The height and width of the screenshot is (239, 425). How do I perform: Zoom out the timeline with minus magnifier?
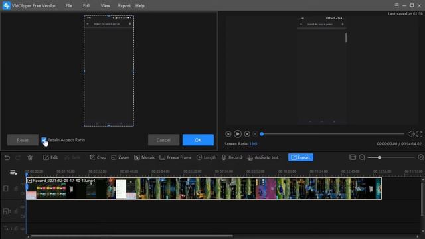(x=362, y=157)
